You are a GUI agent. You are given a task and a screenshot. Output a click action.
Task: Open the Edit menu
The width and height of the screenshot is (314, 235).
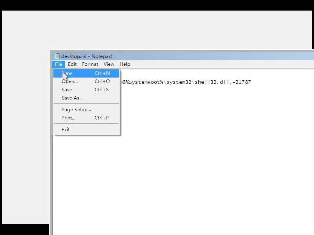click(x=72, y=64)
